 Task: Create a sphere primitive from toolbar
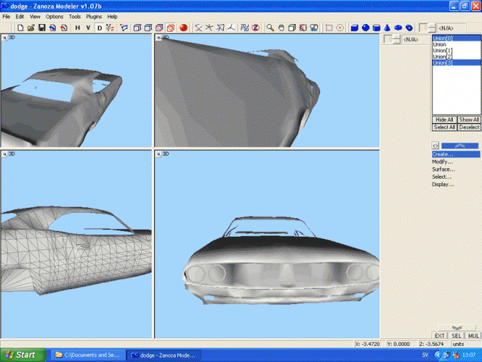(365, 28)
